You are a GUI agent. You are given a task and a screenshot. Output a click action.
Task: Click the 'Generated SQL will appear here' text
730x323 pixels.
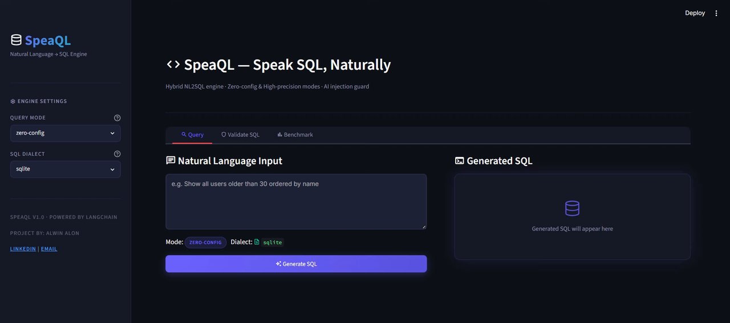572,229
